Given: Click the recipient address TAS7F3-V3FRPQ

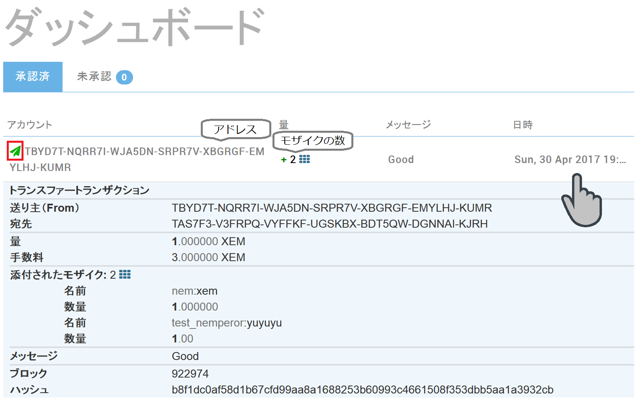Looking at the screenshot, I should 330,224.
